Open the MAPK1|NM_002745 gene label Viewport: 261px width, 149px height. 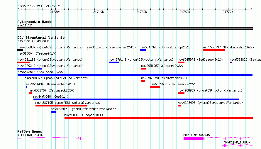[x=196, y=135]
